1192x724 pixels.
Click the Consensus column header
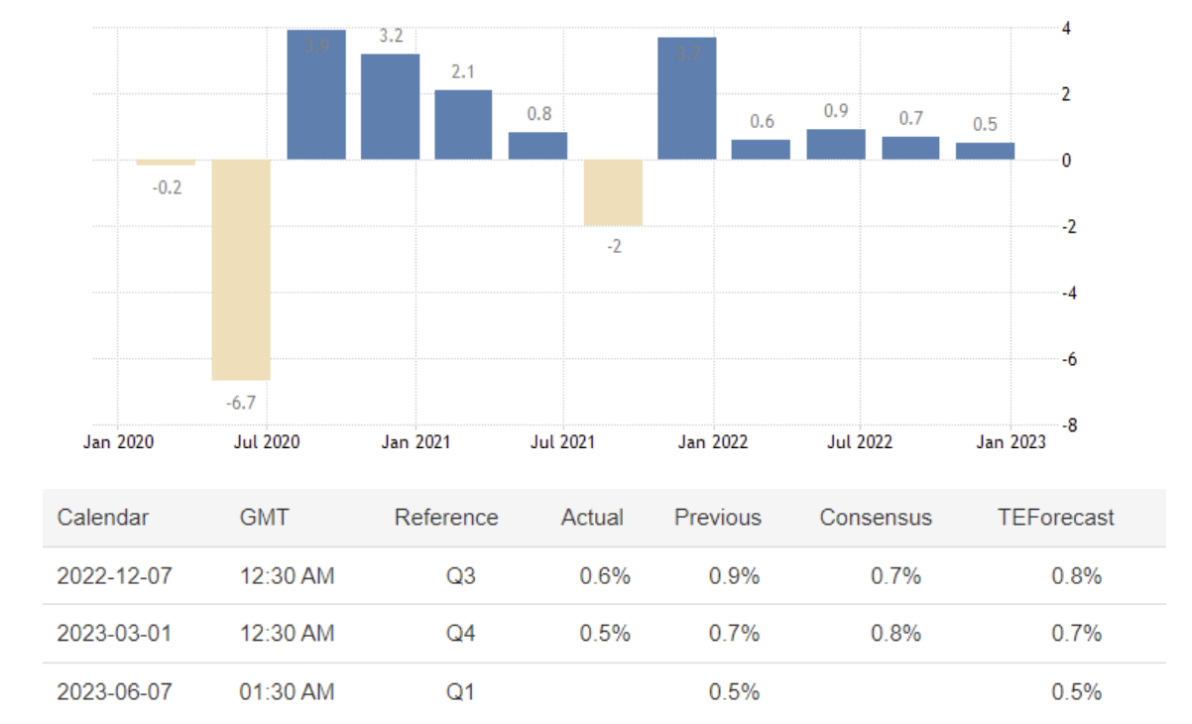876,517
